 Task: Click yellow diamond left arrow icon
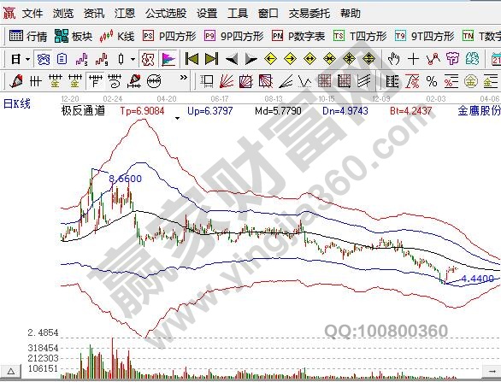tap(270, 59)
